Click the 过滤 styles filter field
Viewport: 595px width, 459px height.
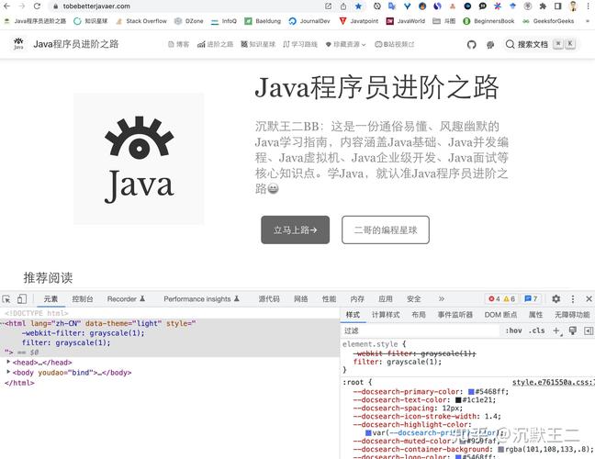pyautogui.click(x=421, y=330)
